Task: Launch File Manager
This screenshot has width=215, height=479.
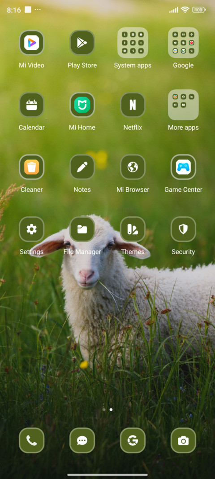Action: pos(82,229)
